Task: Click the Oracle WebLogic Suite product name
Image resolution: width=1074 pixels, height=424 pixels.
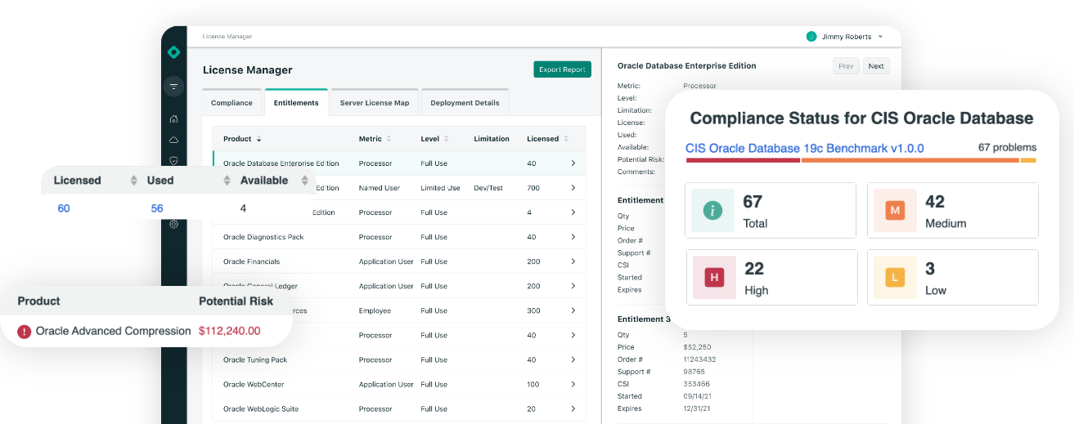Action: pyautogui.click(x=260, y=408)
